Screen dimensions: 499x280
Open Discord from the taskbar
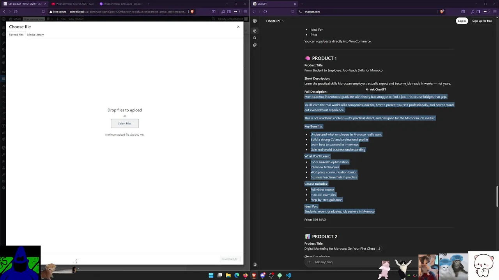click(x=262, y=275)
